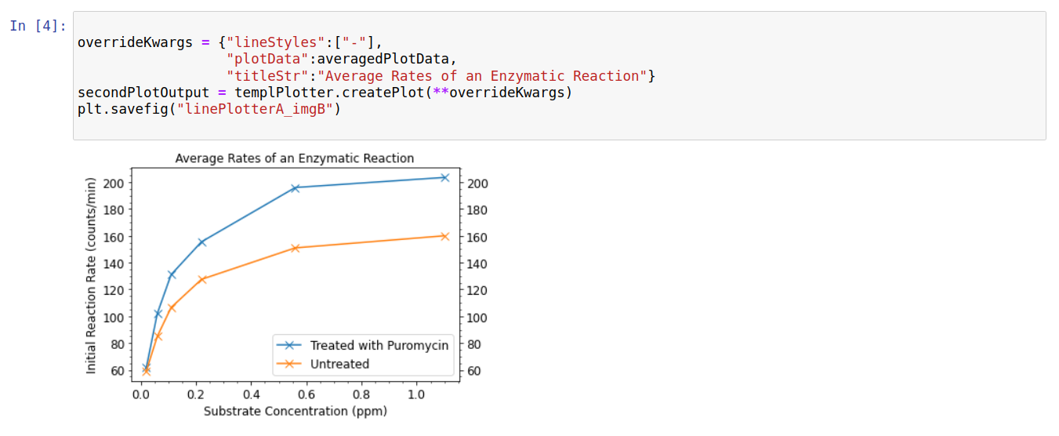Click the x-axis label 'Substrate Concentration (ppm)'
The image size is (1059, 436).
click(x=296, y=411)
